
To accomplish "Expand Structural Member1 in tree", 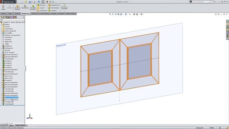I will click(1, 54).
